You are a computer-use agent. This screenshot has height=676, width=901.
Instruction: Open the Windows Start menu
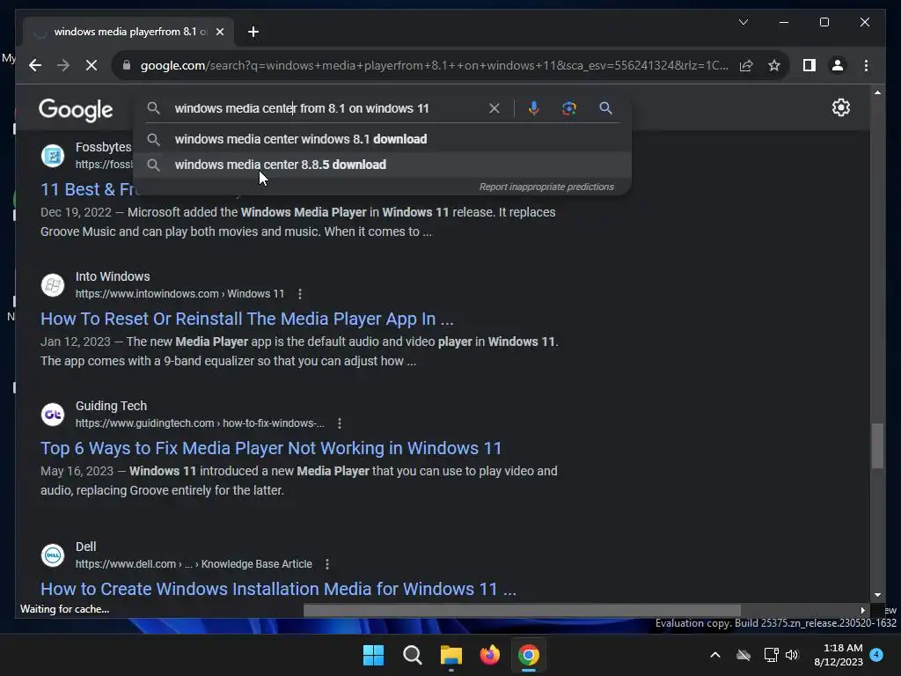(373, 655)
